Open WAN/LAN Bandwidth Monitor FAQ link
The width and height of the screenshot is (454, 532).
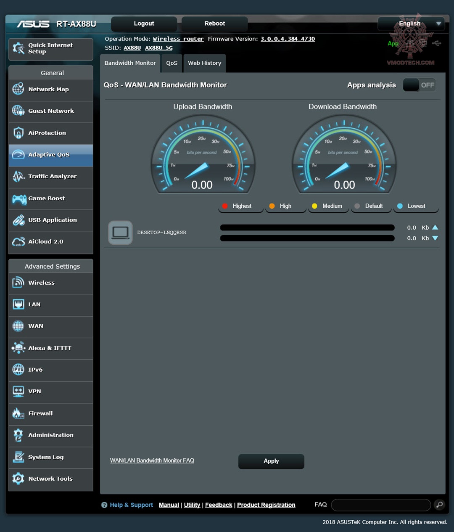pos(152,461)
